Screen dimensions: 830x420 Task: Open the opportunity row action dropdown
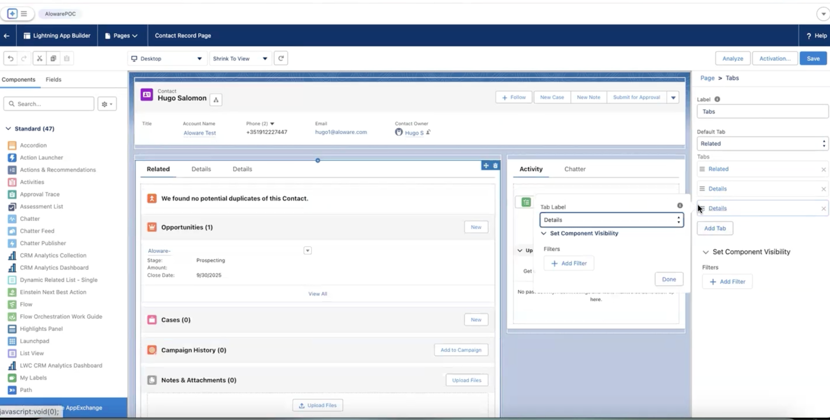click(308, 251)
